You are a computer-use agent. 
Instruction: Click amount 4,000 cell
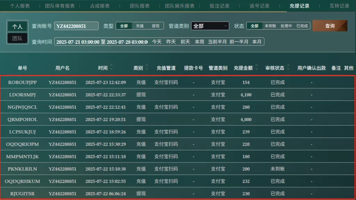click(x=246, y=120)
